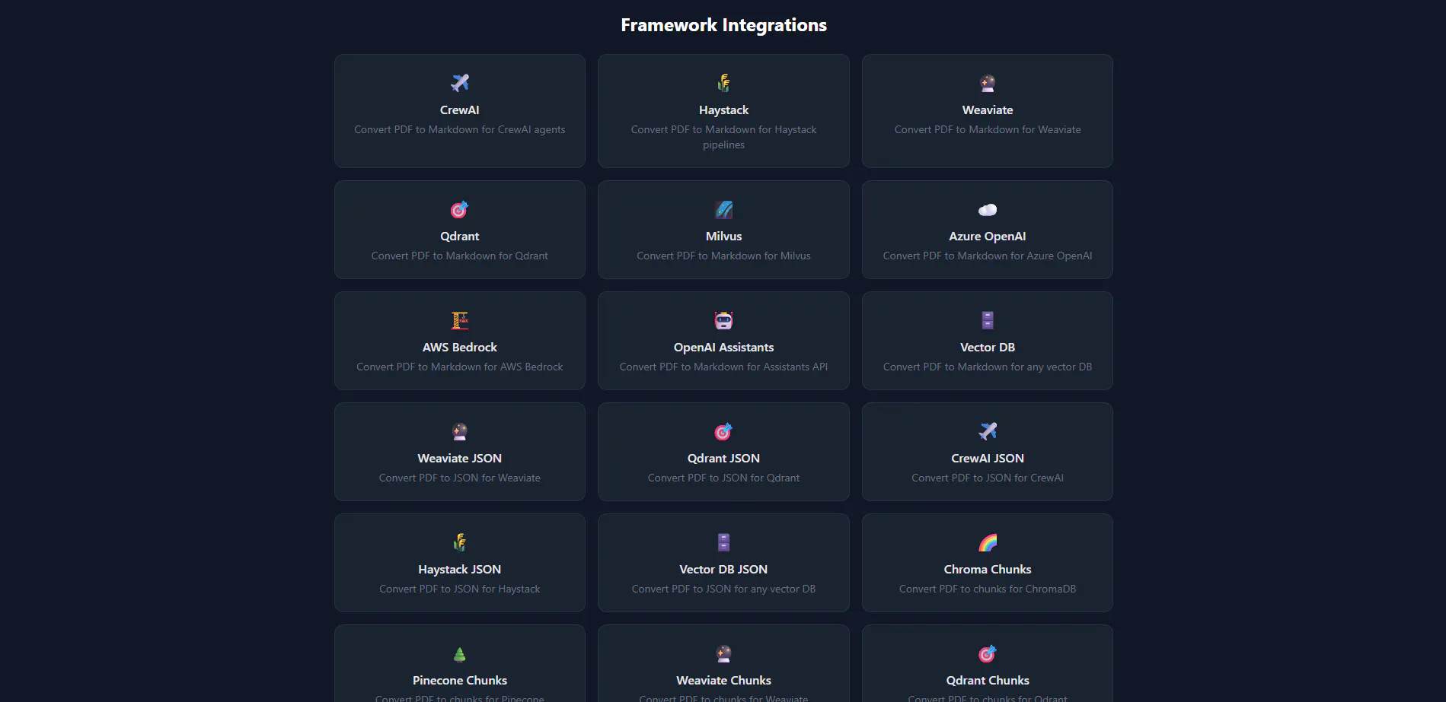This screenshot has height=702, width=1446.
Task: Click "Convert PDF to Markdown for Assistants API"
Action: click(x=723, y=367)
